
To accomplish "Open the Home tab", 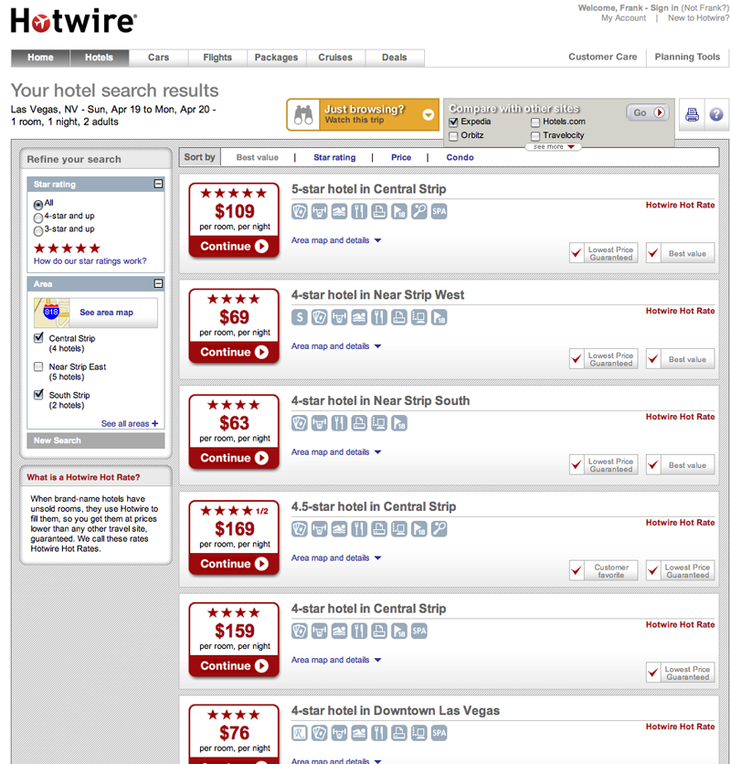I will (40, 58).
